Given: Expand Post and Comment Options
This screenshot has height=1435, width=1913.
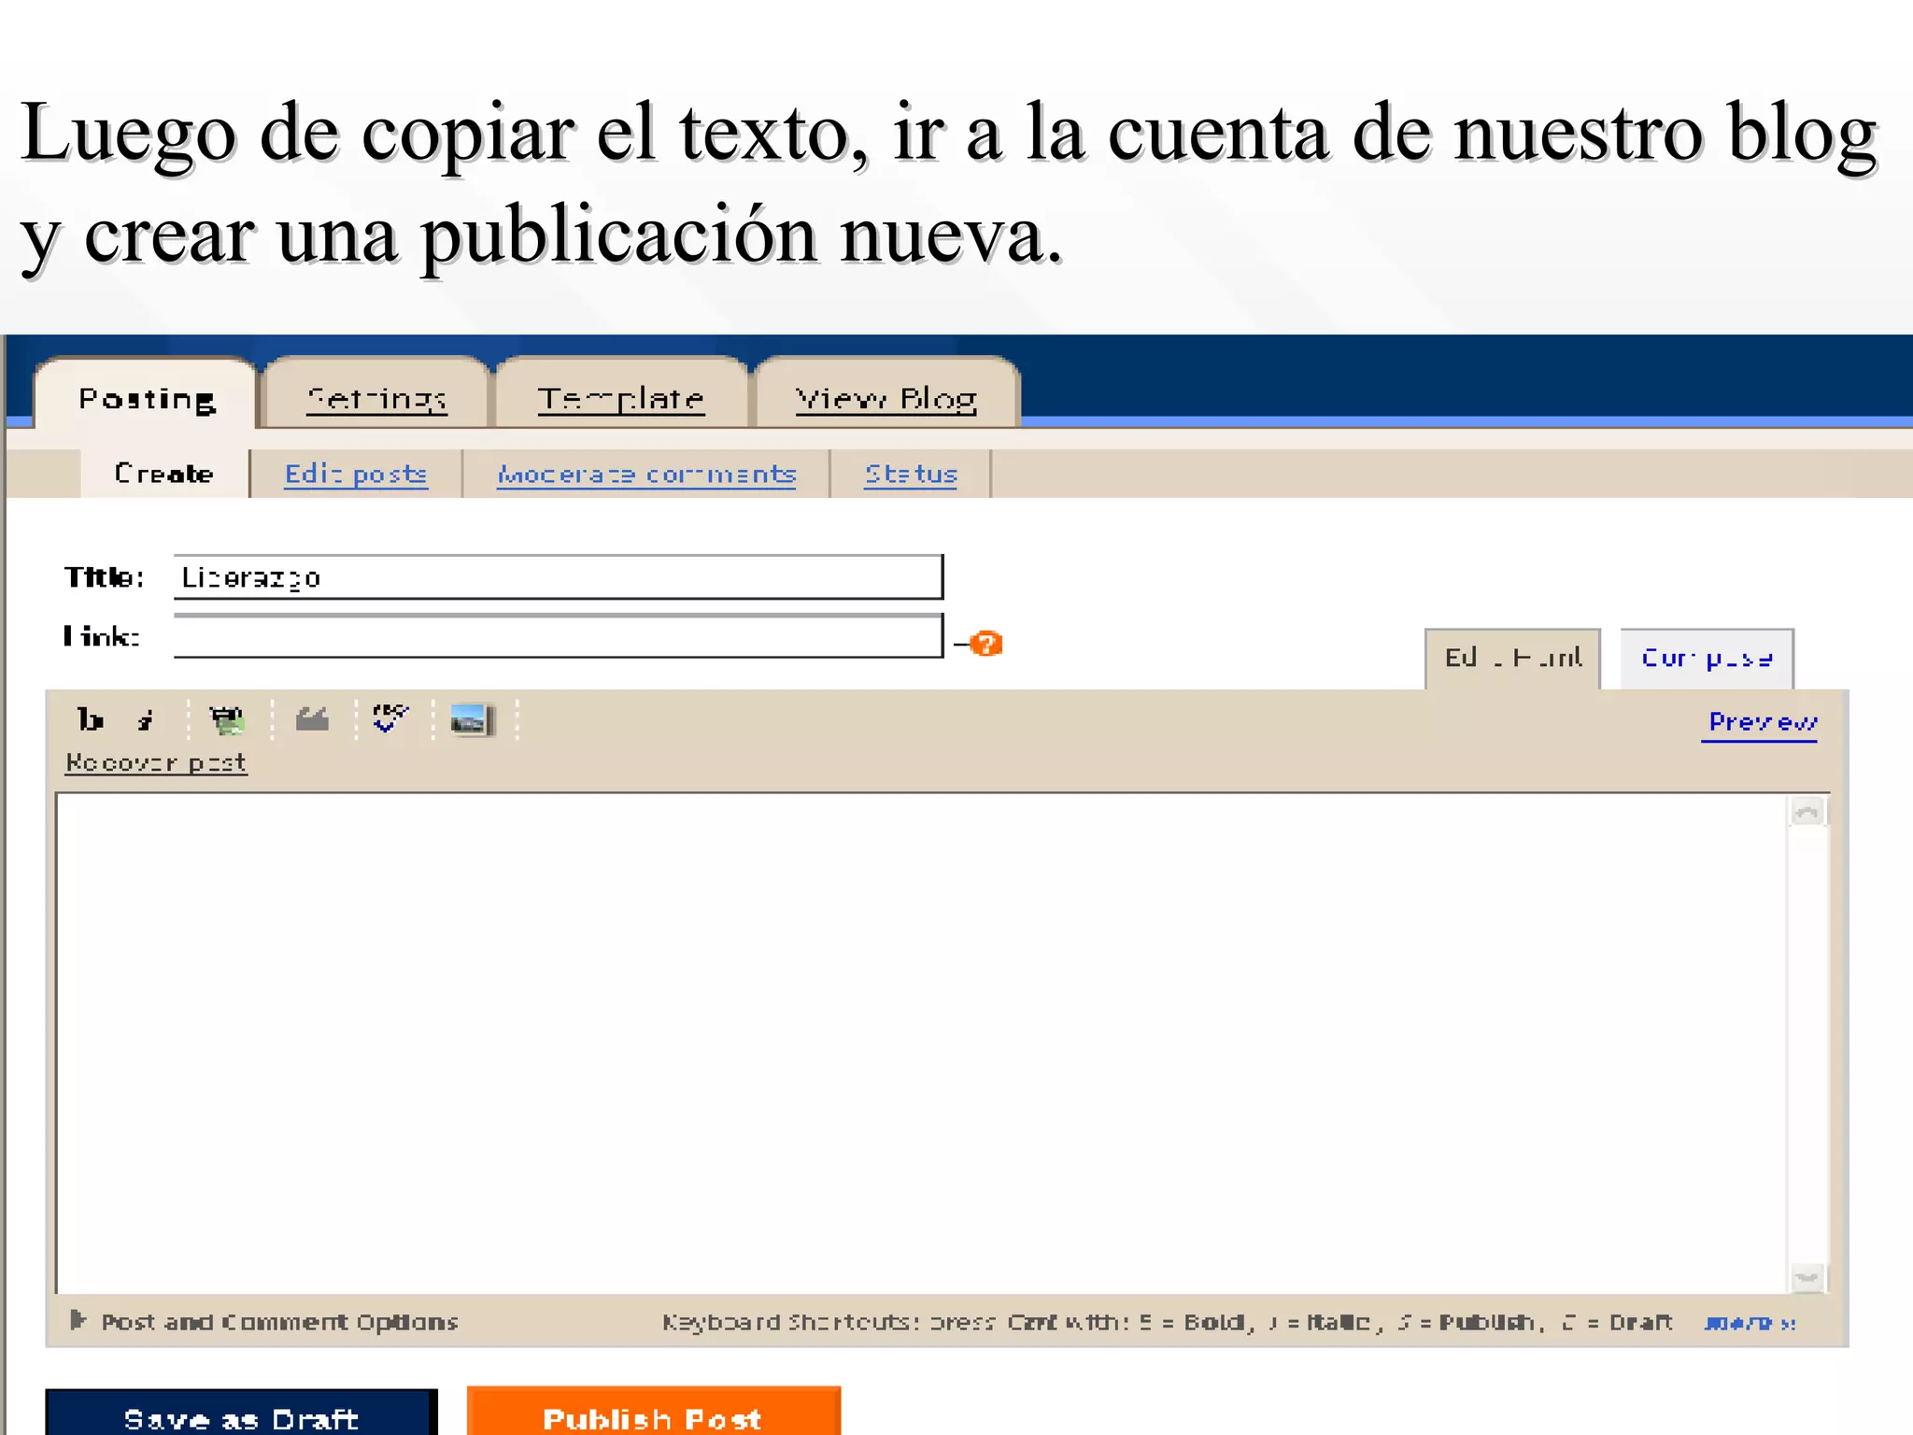Looking at the screenshot, I should click(x=264, y=1321).
